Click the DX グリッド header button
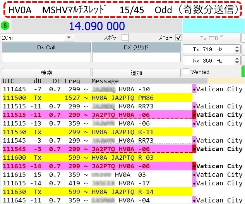Screen dimensions: 245x204 [x=136, y=47]
